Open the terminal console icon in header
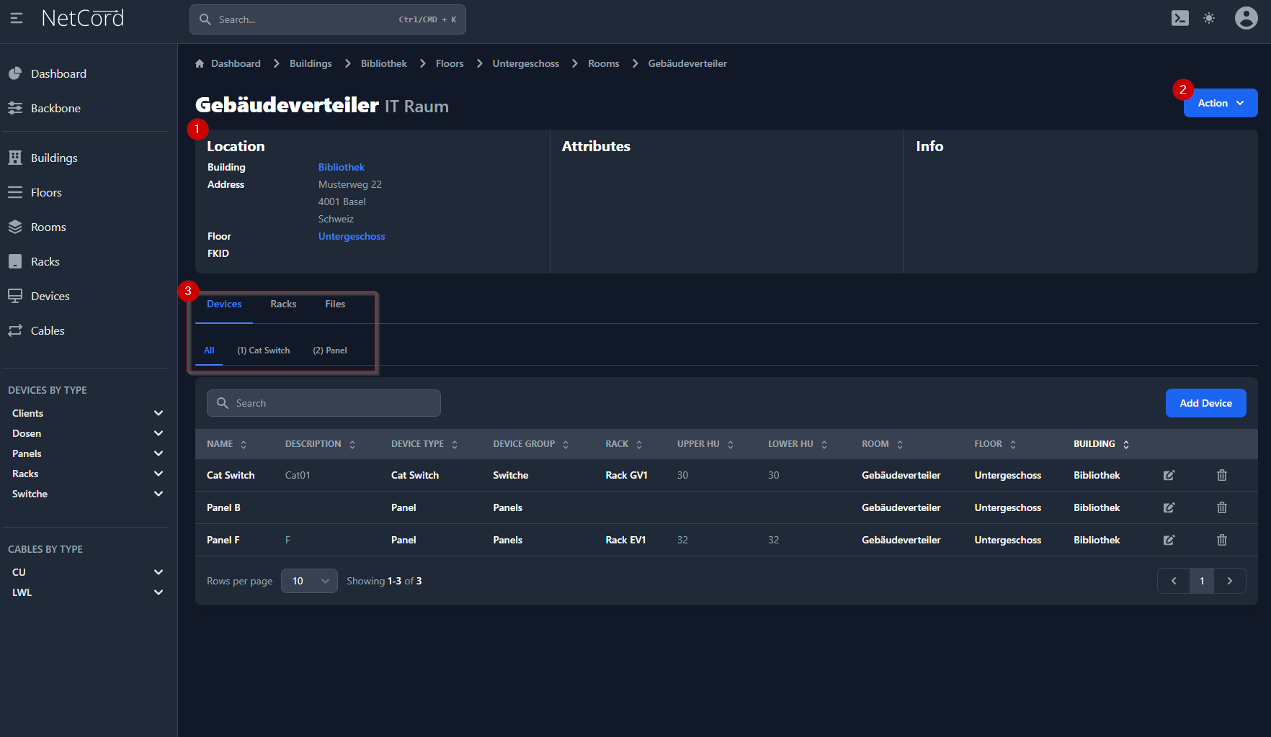 (1180, 19)
